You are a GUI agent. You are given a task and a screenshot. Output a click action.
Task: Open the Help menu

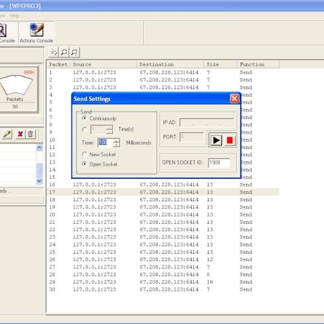click(x=15, y=15)
